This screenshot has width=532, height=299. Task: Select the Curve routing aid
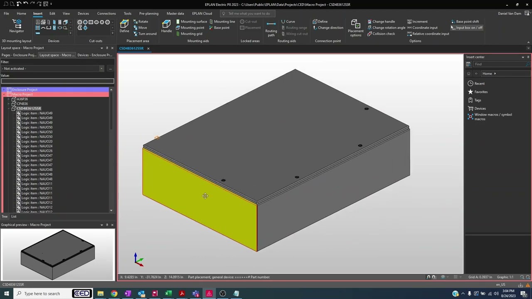point(288,22)
